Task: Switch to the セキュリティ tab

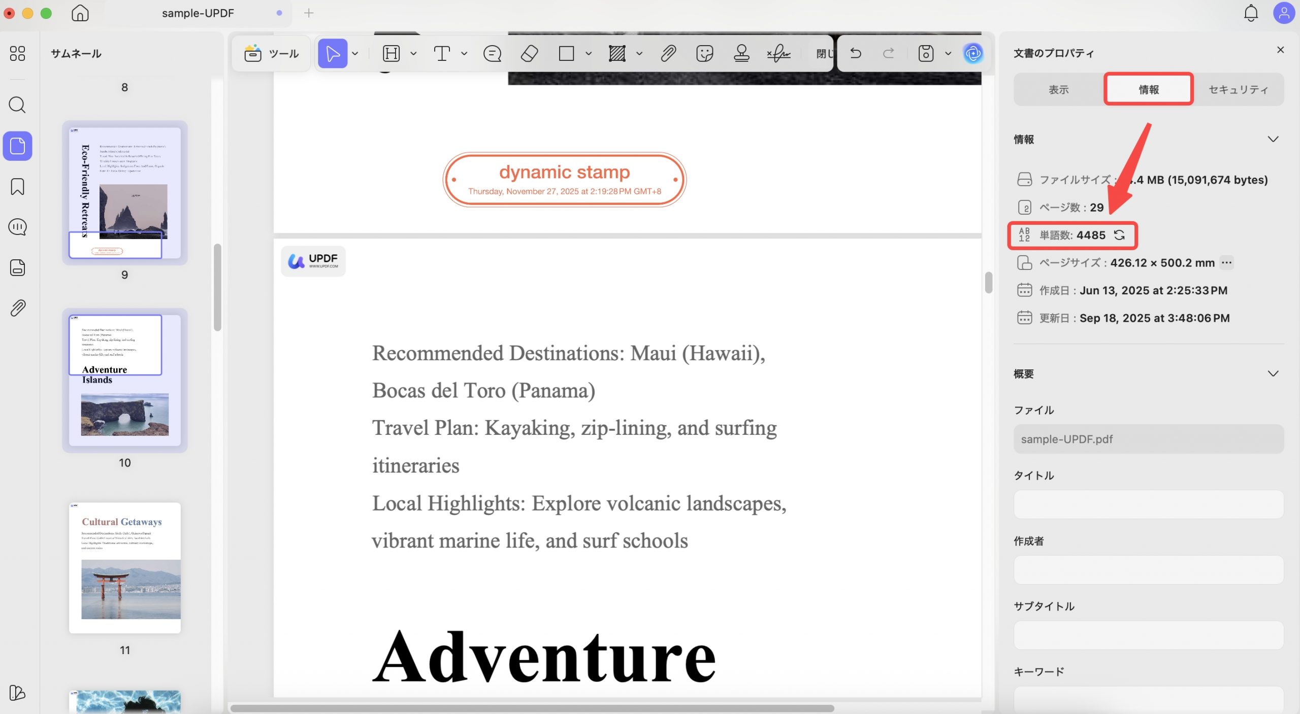Action: pyautogui.click(x=1238, y=90)
